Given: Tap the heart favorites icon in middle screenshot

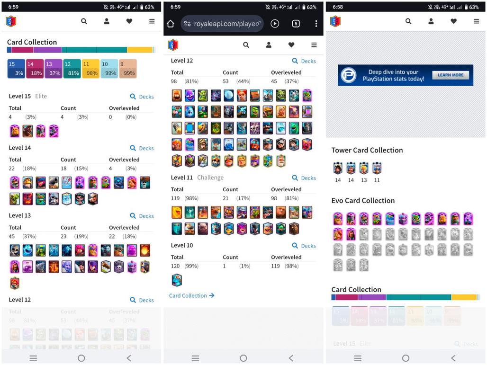Looking at the screenshot, I should 291,45.
